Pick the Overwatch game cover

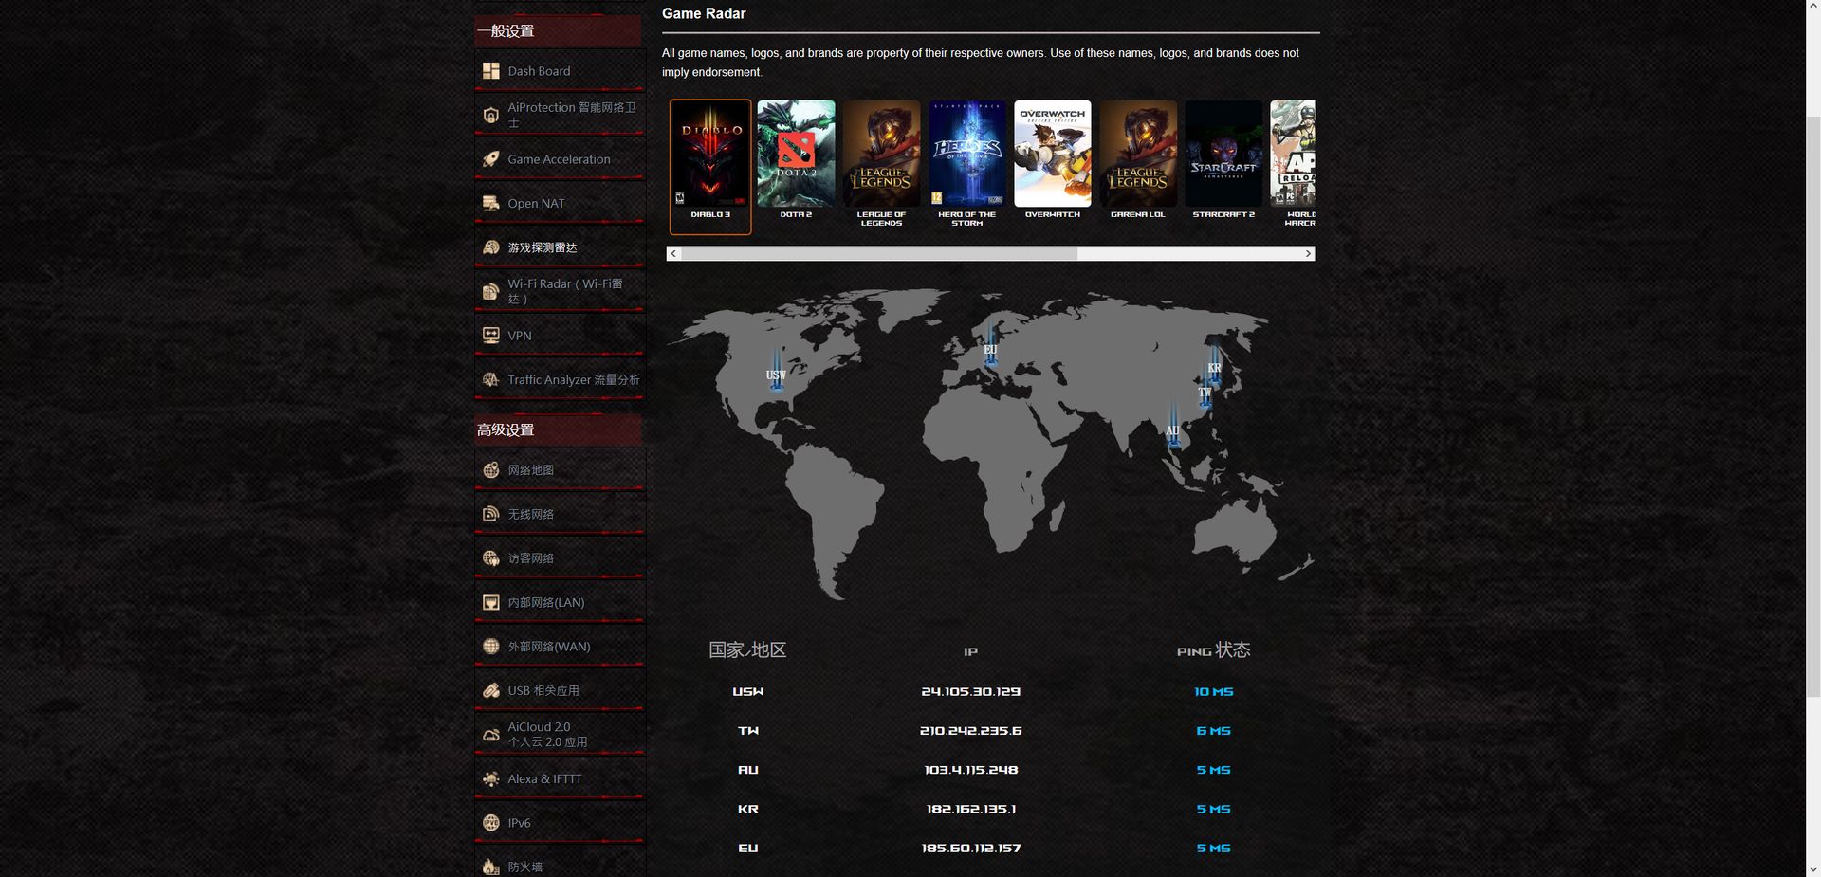(1053, 155)
